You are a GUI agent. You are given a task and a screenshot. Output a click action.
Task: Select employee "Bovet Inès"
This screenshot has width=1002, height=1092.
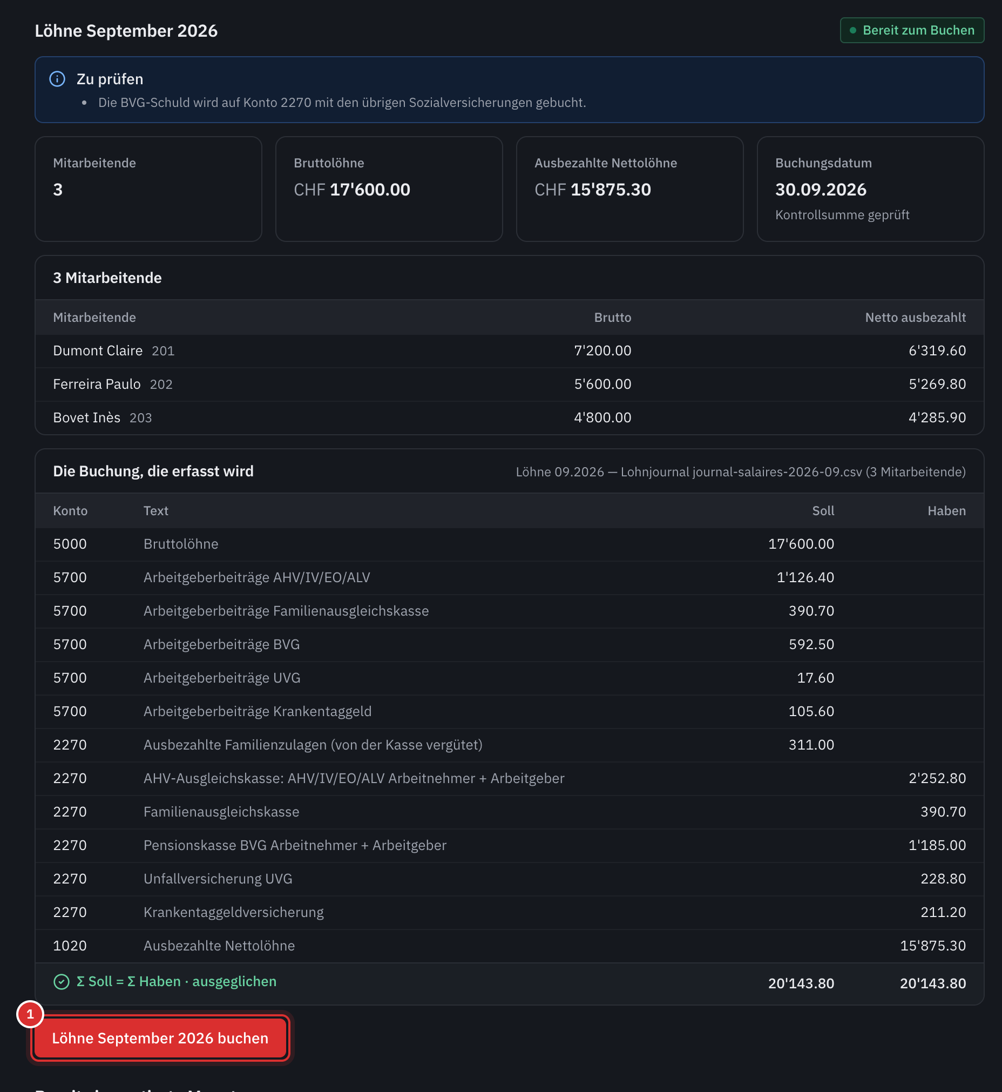[87, 417]
